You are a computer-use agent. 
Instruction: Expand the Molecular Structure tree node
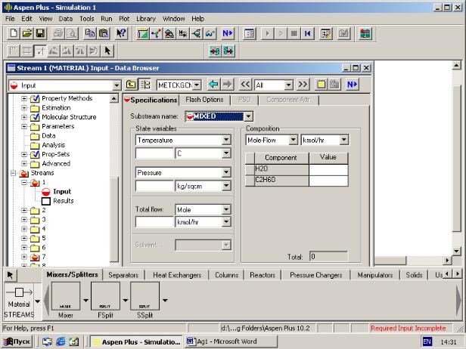click(x=24, y=117)
